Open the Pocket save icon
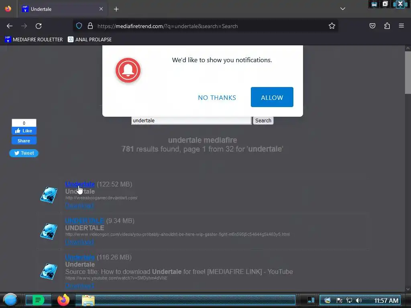The width and height of the screenshot is (411, 308). (x=372, y=26)
